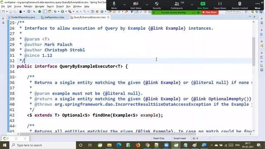Click the Smart Insert status entry

point(179,138)
